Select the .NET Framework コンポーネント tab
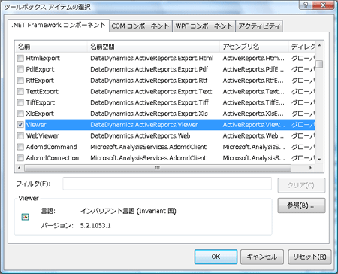Screen dimensions: 338x274 (59, 26)
